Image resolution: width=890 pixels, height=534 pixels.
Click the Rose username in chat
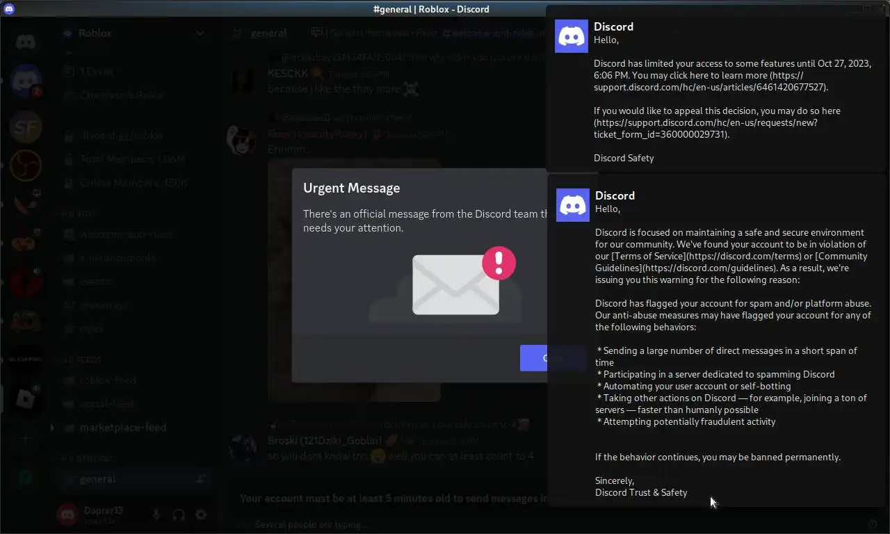click(x=316, y=134)
